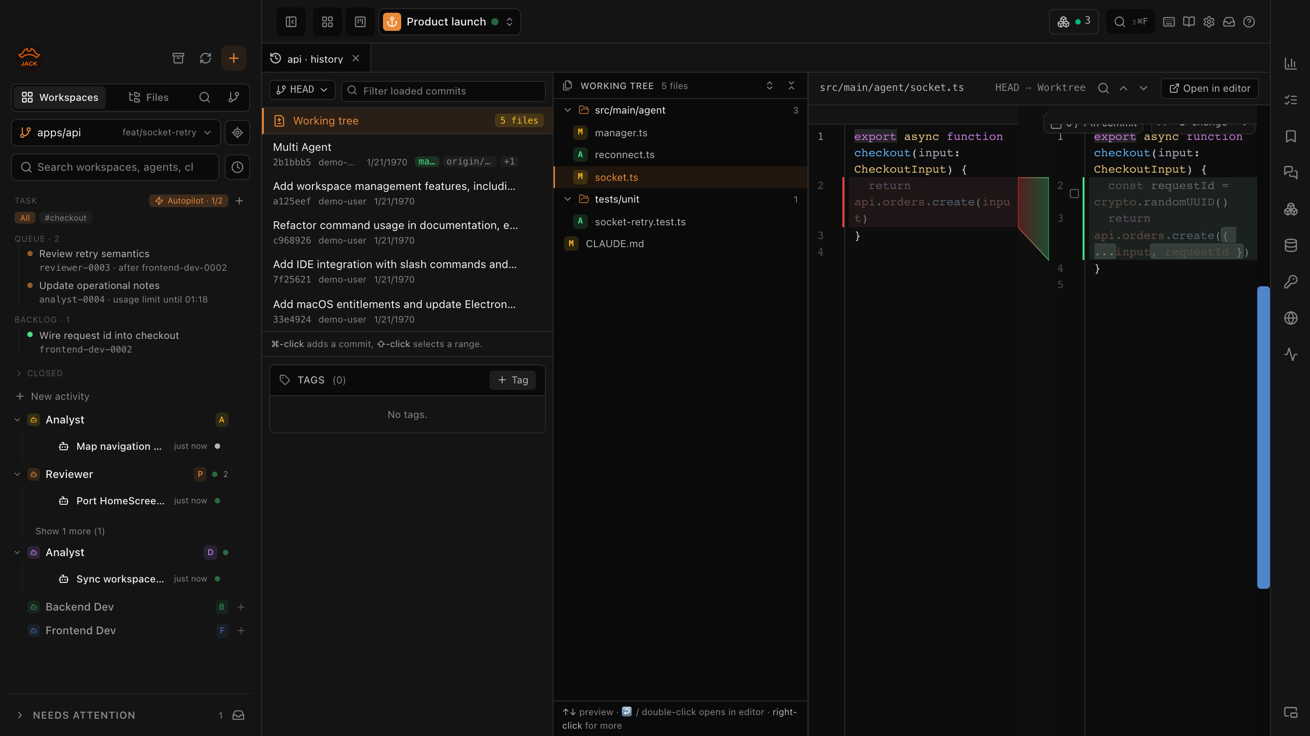Click the refresh icon beside the plus button
1310x736 pixels.
pyautogui.click(x=206, y=58)
